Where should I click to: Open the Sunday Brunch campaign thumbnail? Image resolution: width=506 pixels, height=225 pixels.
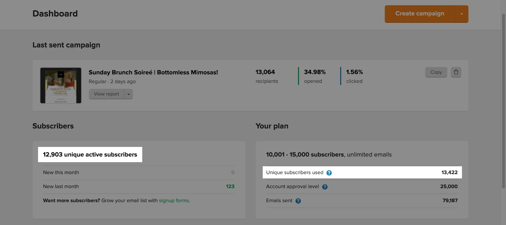pyautogui.click(x=61, y=85)
